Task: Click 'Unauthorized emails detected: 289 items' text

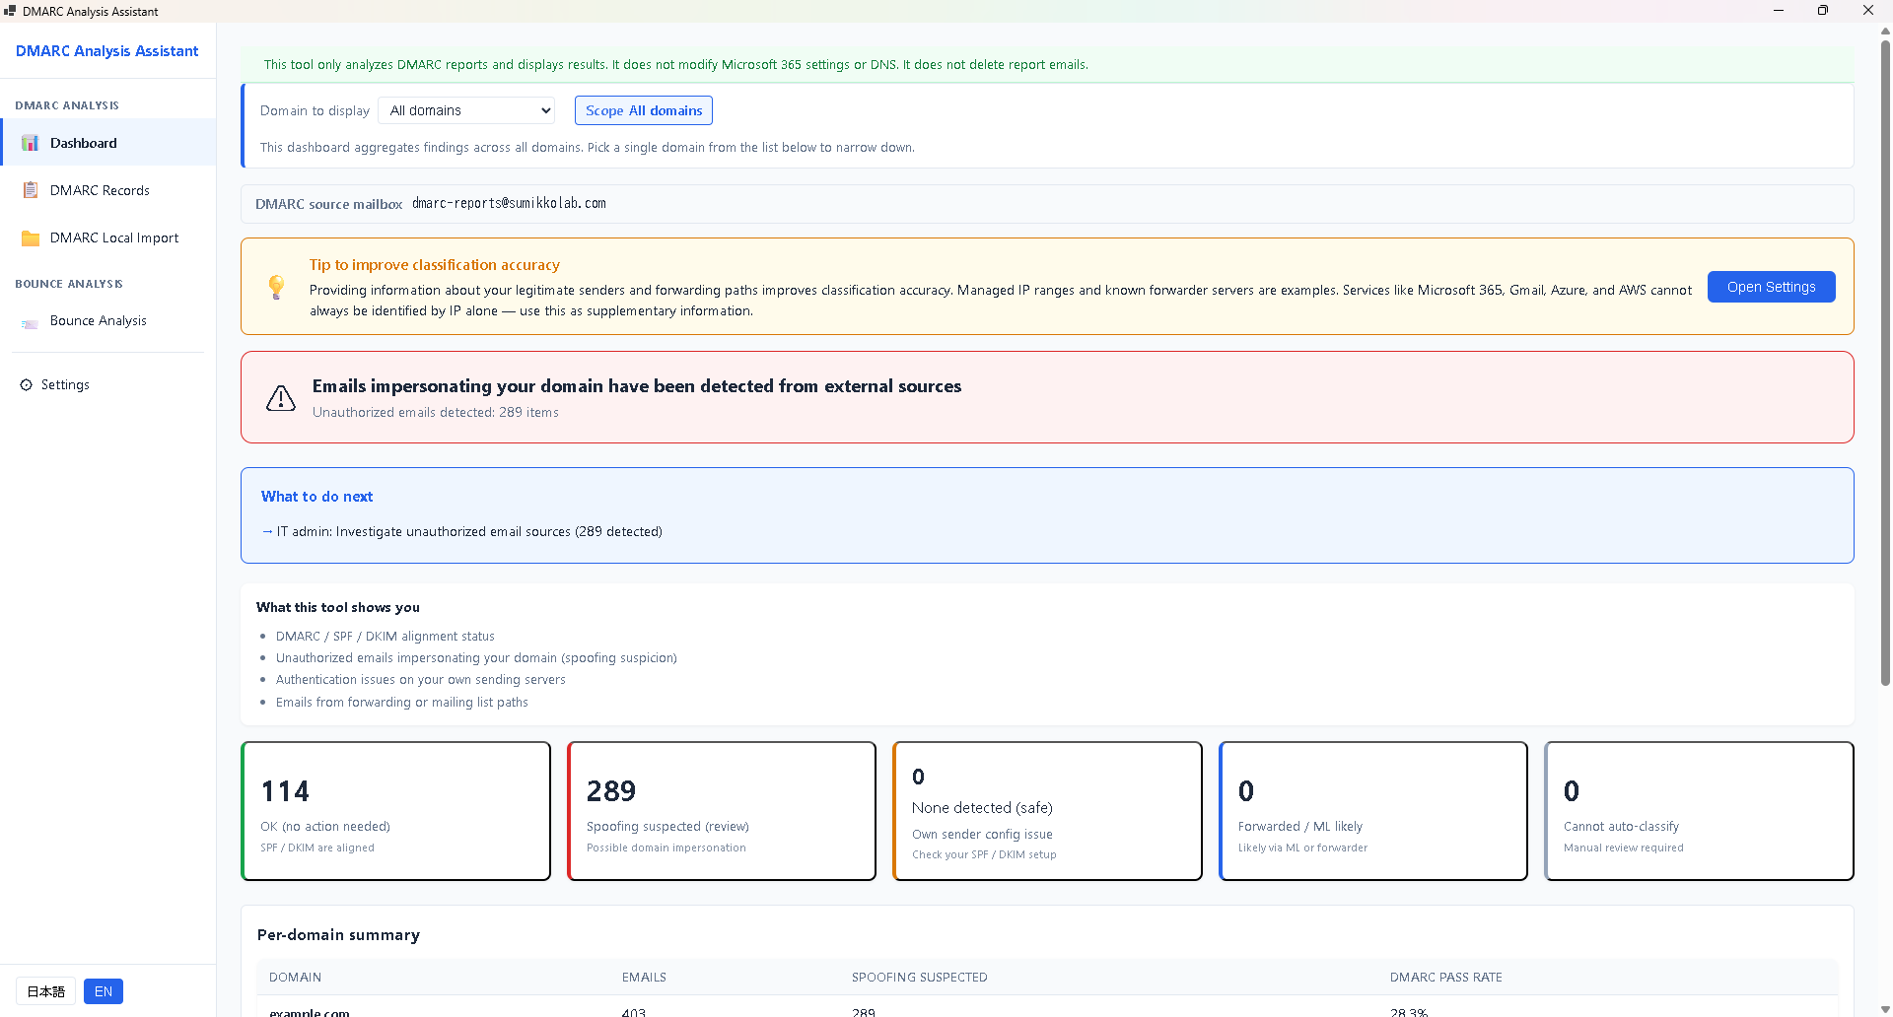Action: [436, 413]
